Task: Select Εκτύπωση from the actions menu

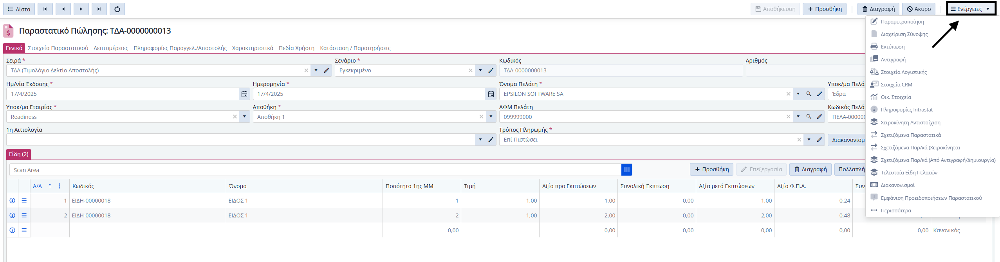Action: 892,47
